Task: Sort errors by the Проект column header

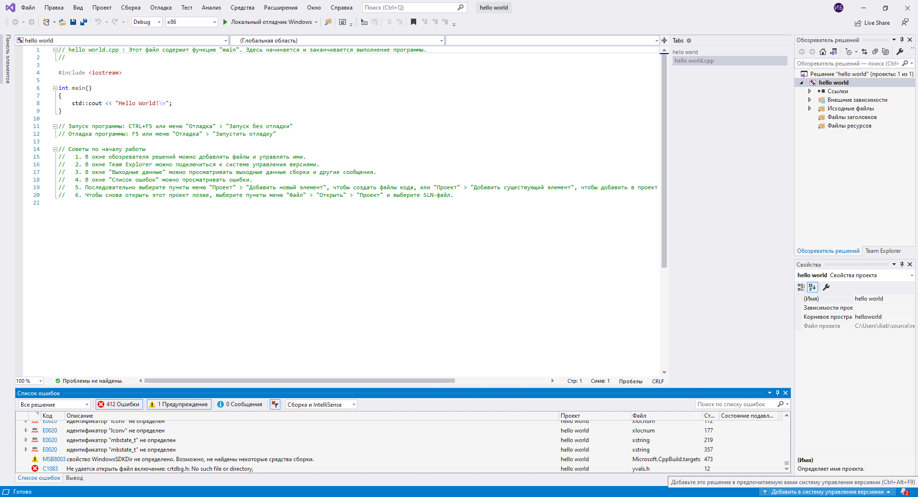Action: click(594, 416)
